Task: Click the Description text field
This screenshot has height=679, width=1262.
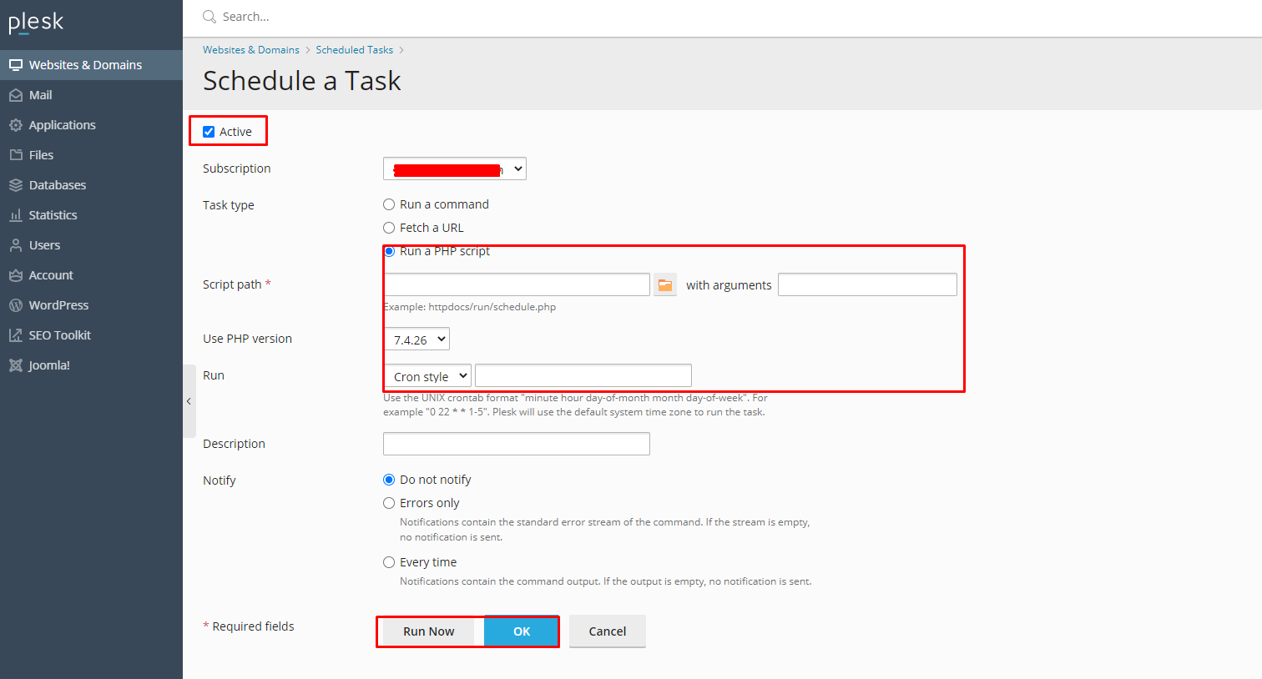Action: 516,444
